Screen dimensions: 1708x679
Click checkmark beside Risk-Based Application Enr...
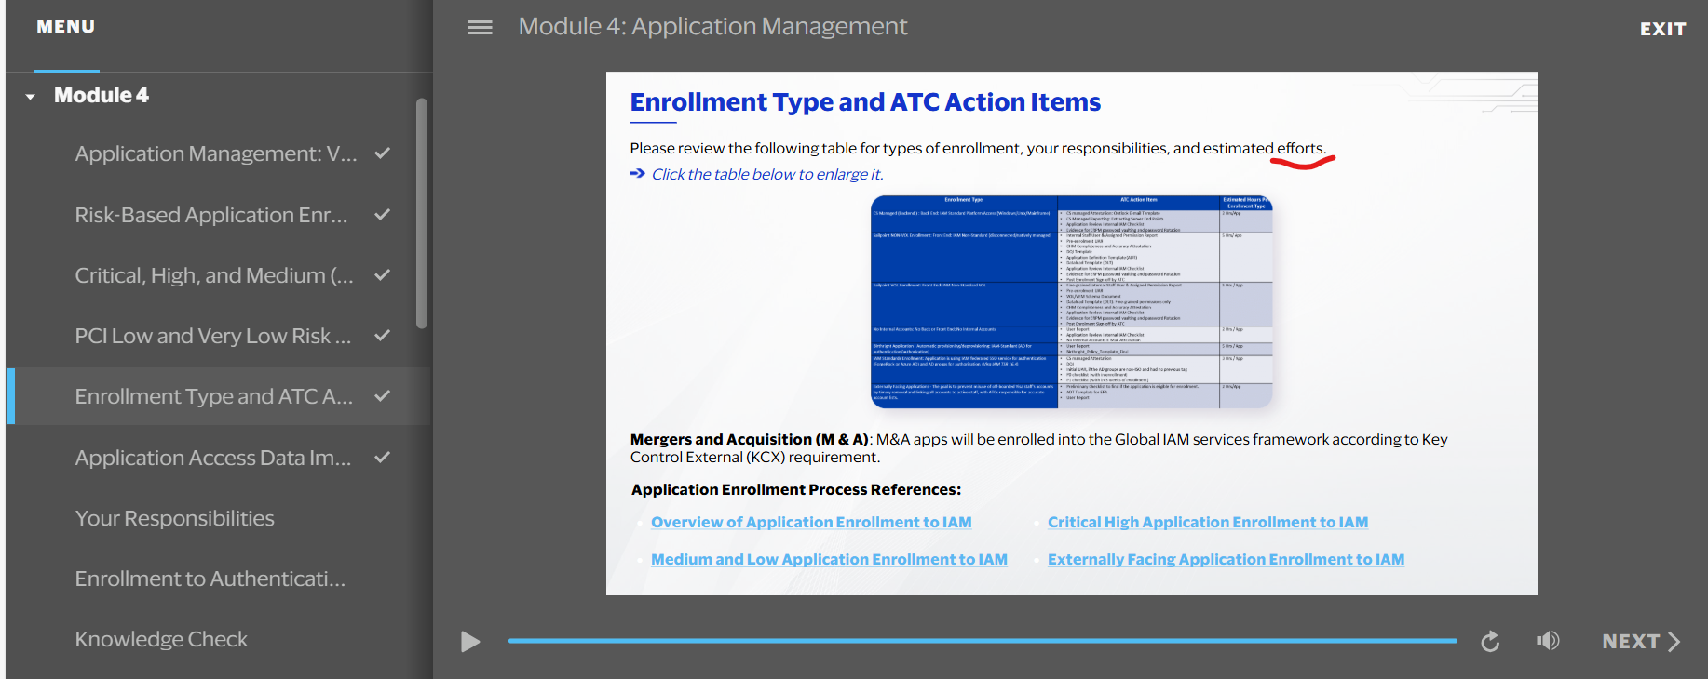pyautogui.click(x=382, y=214)
